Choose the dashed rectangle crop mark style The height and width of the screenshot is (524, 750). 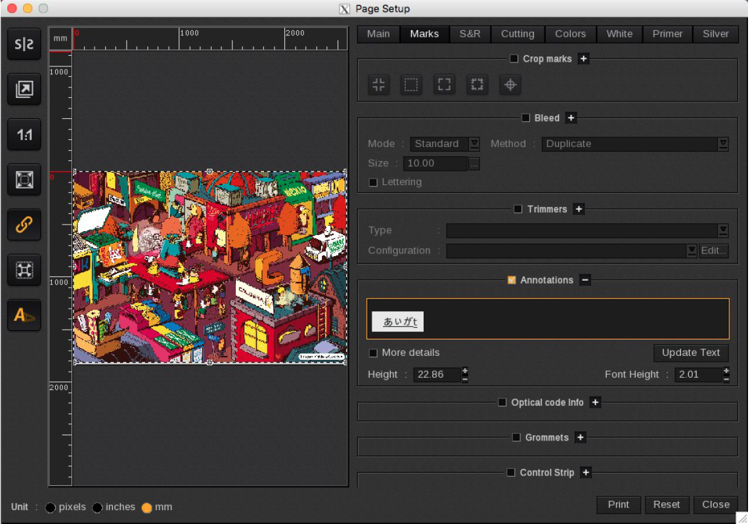coord(411,85)
